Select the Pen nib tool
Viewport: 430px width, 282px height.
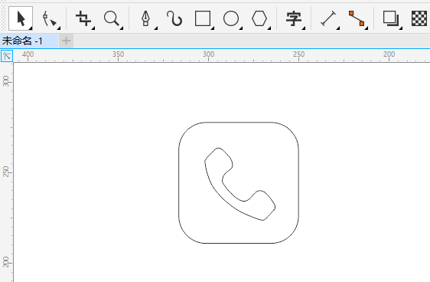[x=146, y=18]
